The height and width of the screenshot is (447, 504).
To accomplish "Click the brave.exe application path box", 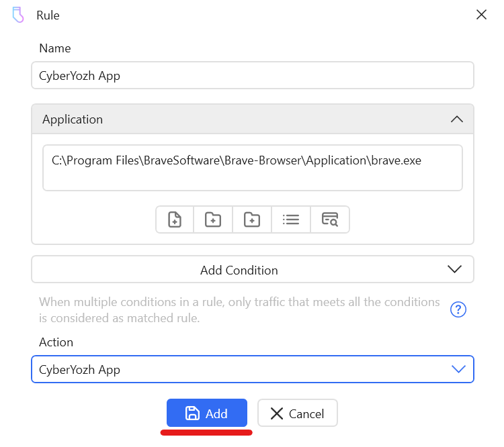I will (252, 168).
